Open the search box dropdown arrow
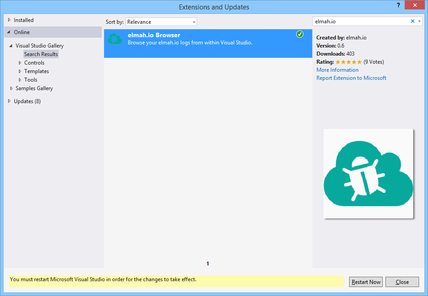 420,21
